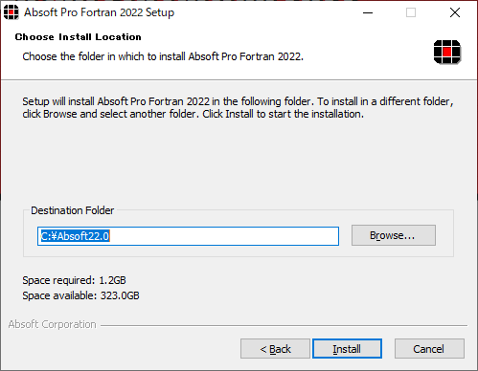Select the Destination Folder group label
Screen dimensions: 478x371
click(x=73, y=210)
